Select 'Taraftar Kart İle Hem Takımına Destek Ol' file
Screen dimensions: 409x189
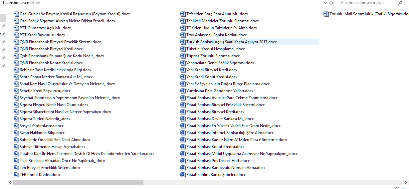click(87, 154)
